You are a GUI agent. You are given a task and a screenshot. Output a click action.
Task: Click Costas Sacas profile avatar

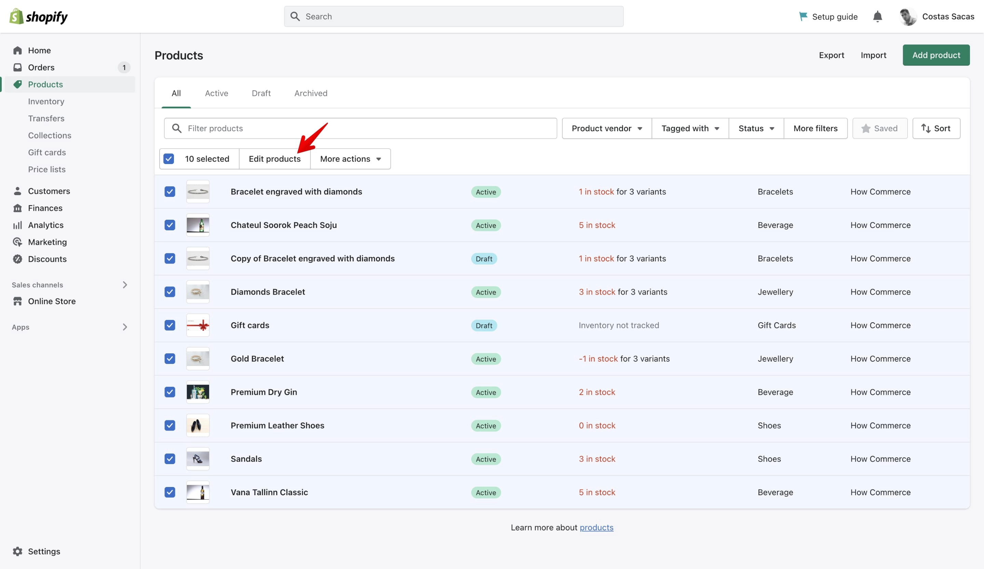point(908,16)
